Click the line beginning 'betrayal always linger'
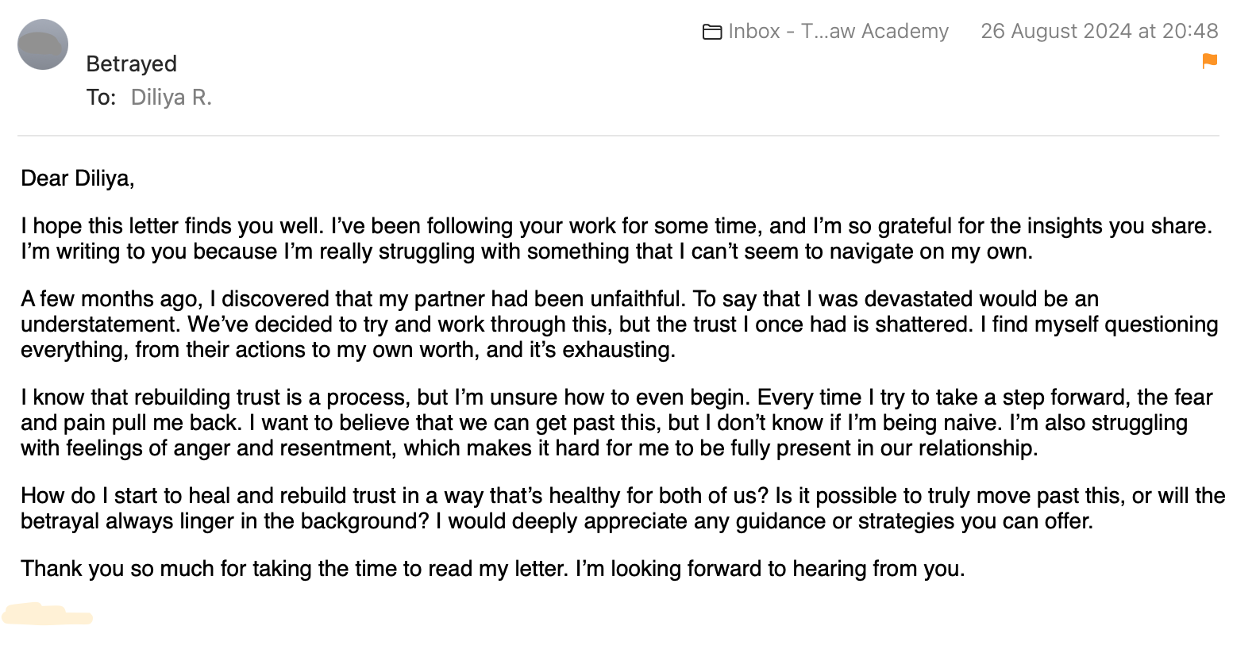This screenshot has width=1256, height=649. click(557, 521)
